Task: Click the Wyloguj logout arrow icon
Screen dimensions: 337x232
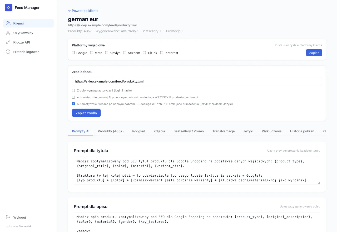Action: pyautogui.click(x=8, y=217)
